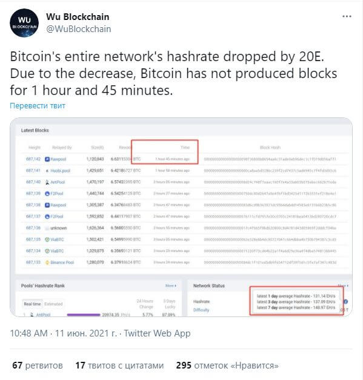Viewport: 363px width, 380px height.
Task: Switch to the Real time tab
Action: tap(32, 304)
